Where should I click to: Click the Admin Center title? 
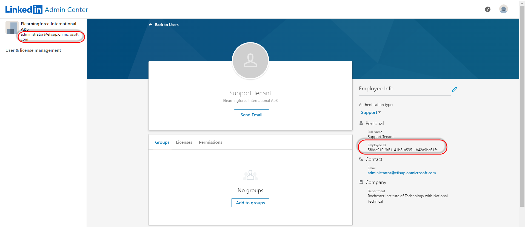67,10
